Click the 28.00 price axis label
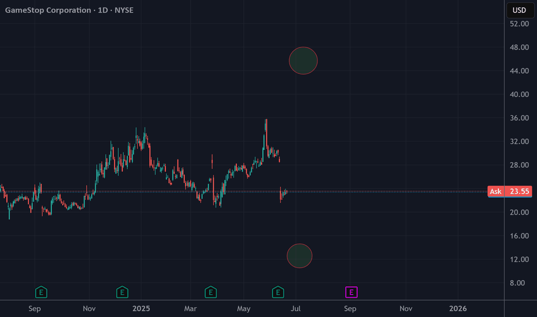537x317 pixels. pos(519,165)
